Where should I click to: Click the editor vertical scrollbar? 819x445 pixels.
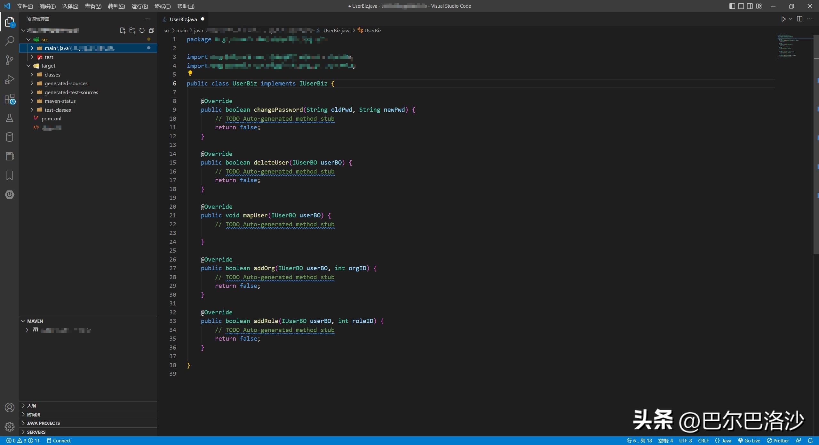pyautogui.click(x=816, y=144)
